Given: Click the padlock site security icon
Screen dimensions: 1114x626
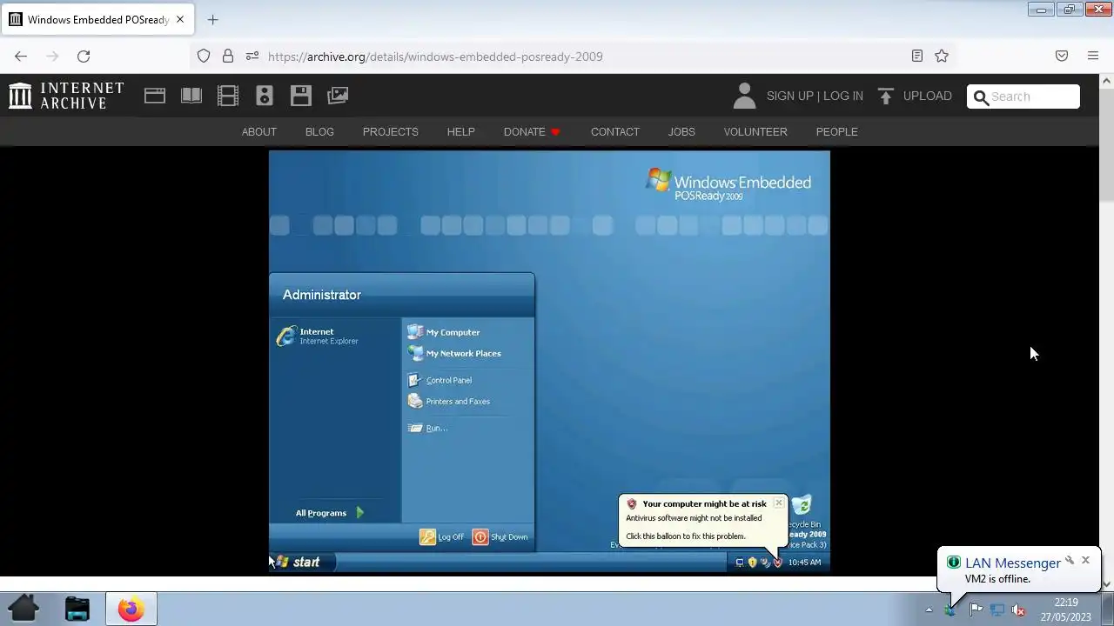Looking at the screenshot, I should 228,56.
